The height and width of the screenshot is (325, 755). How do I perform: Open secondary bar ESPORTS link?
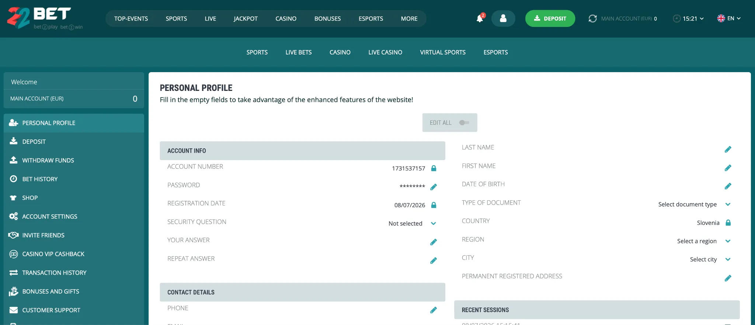point(495,52)
